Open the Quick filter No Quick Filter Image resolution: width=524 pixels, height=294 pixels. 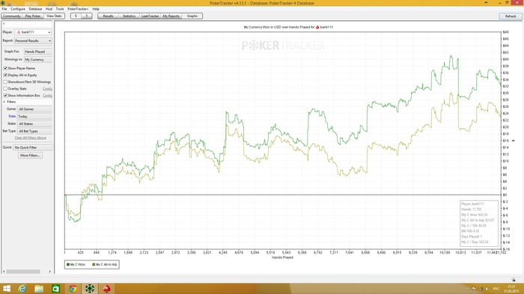[33, 147]
